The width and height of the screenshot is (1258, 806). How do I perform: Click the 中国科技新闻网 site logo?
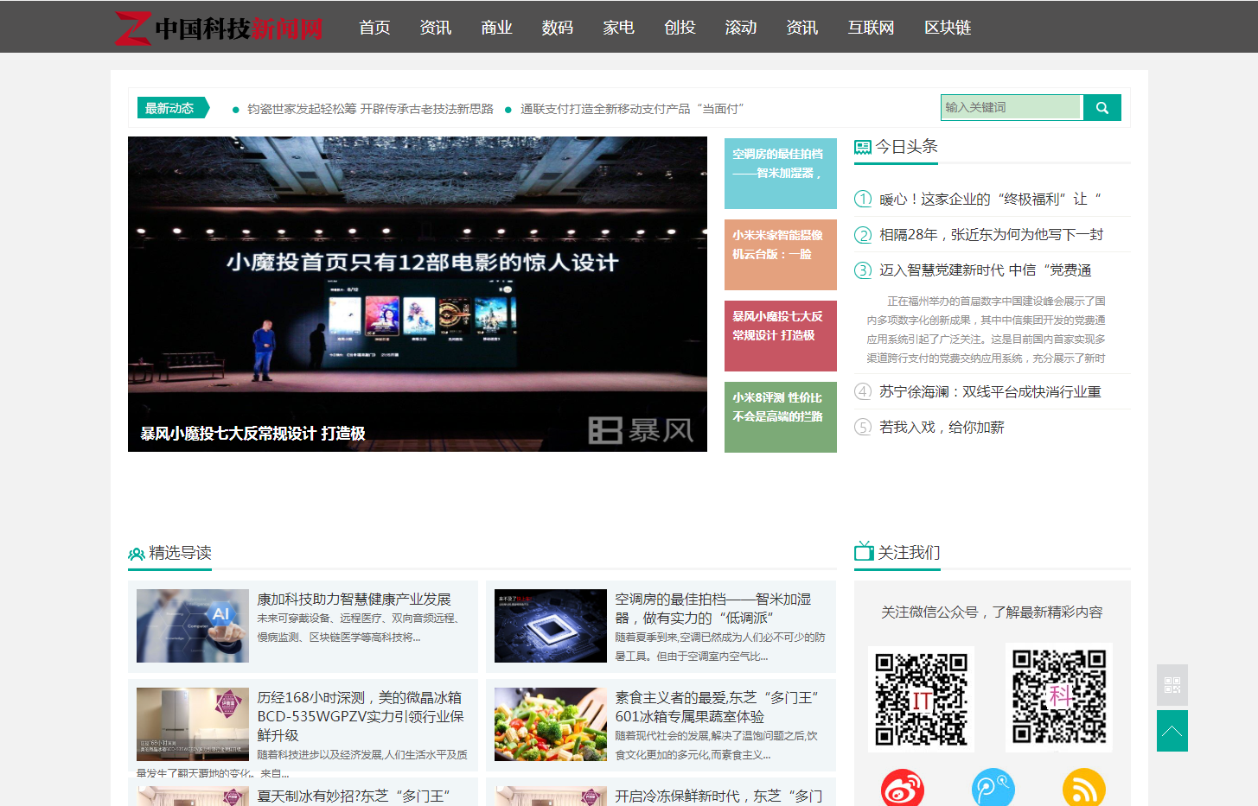pos(219,28)
